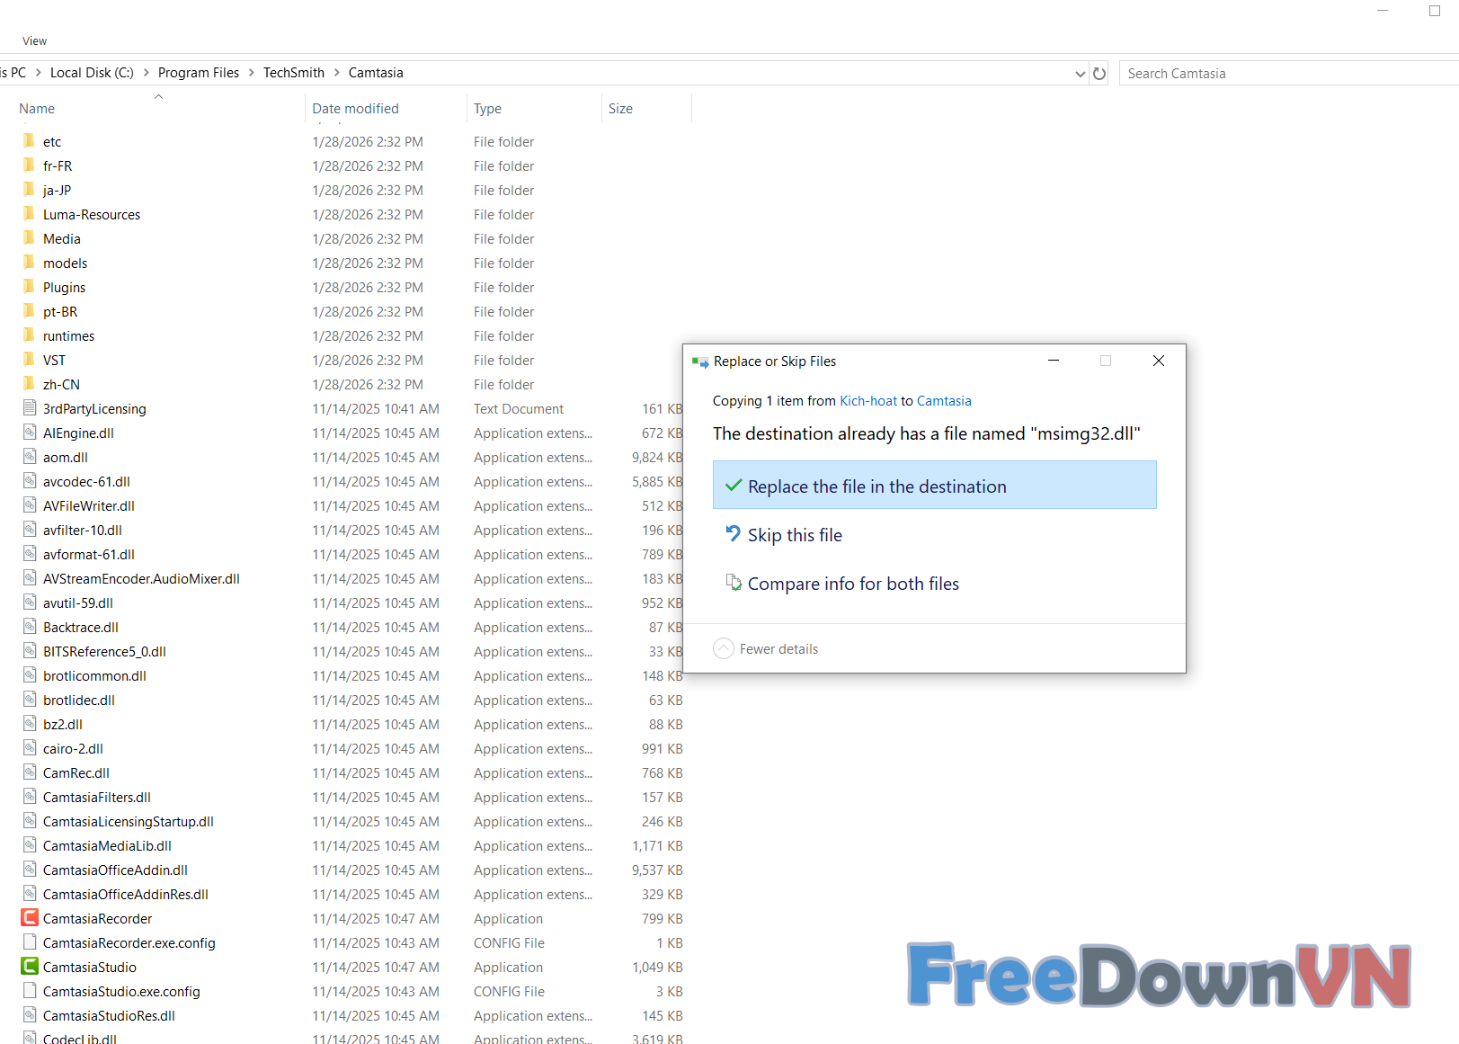Image resolution: width=1459 pixels, height=1044 pixels.
Task: Click the Search Camtasia input field
Action: tap(1286, 74)
